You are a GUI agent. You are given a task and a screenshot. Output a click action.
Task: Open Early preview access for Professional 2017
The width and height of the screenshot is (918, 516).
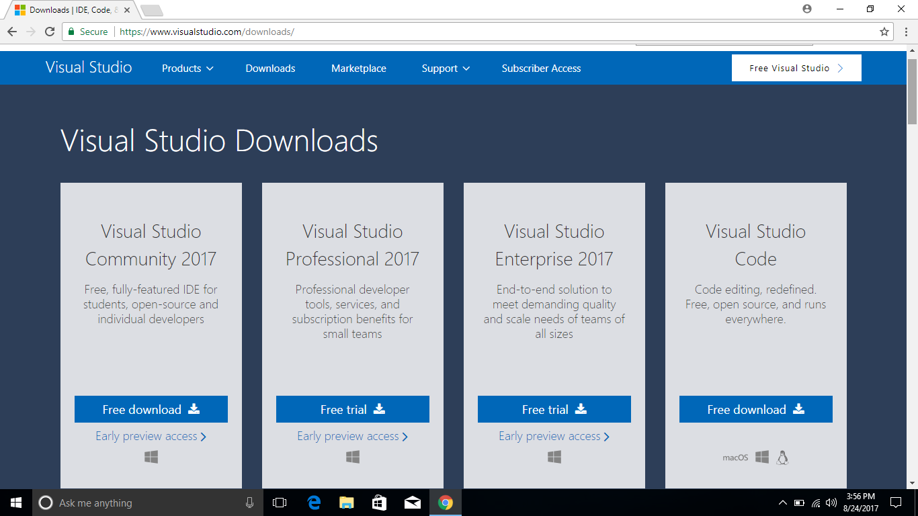pyautogui.click(x=352, y=436)
